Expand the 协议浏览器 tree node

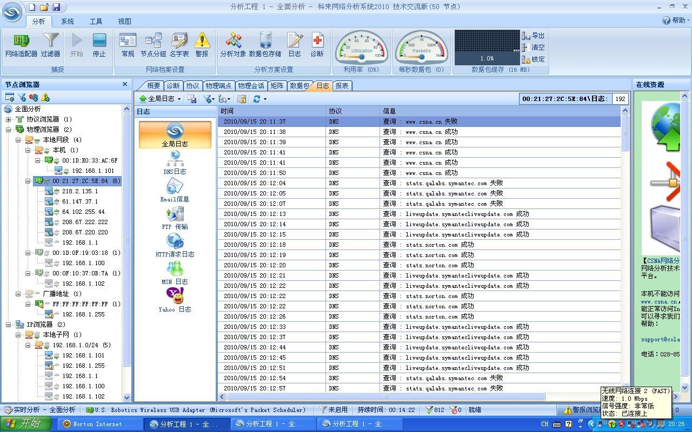click(x=9, y=119)
